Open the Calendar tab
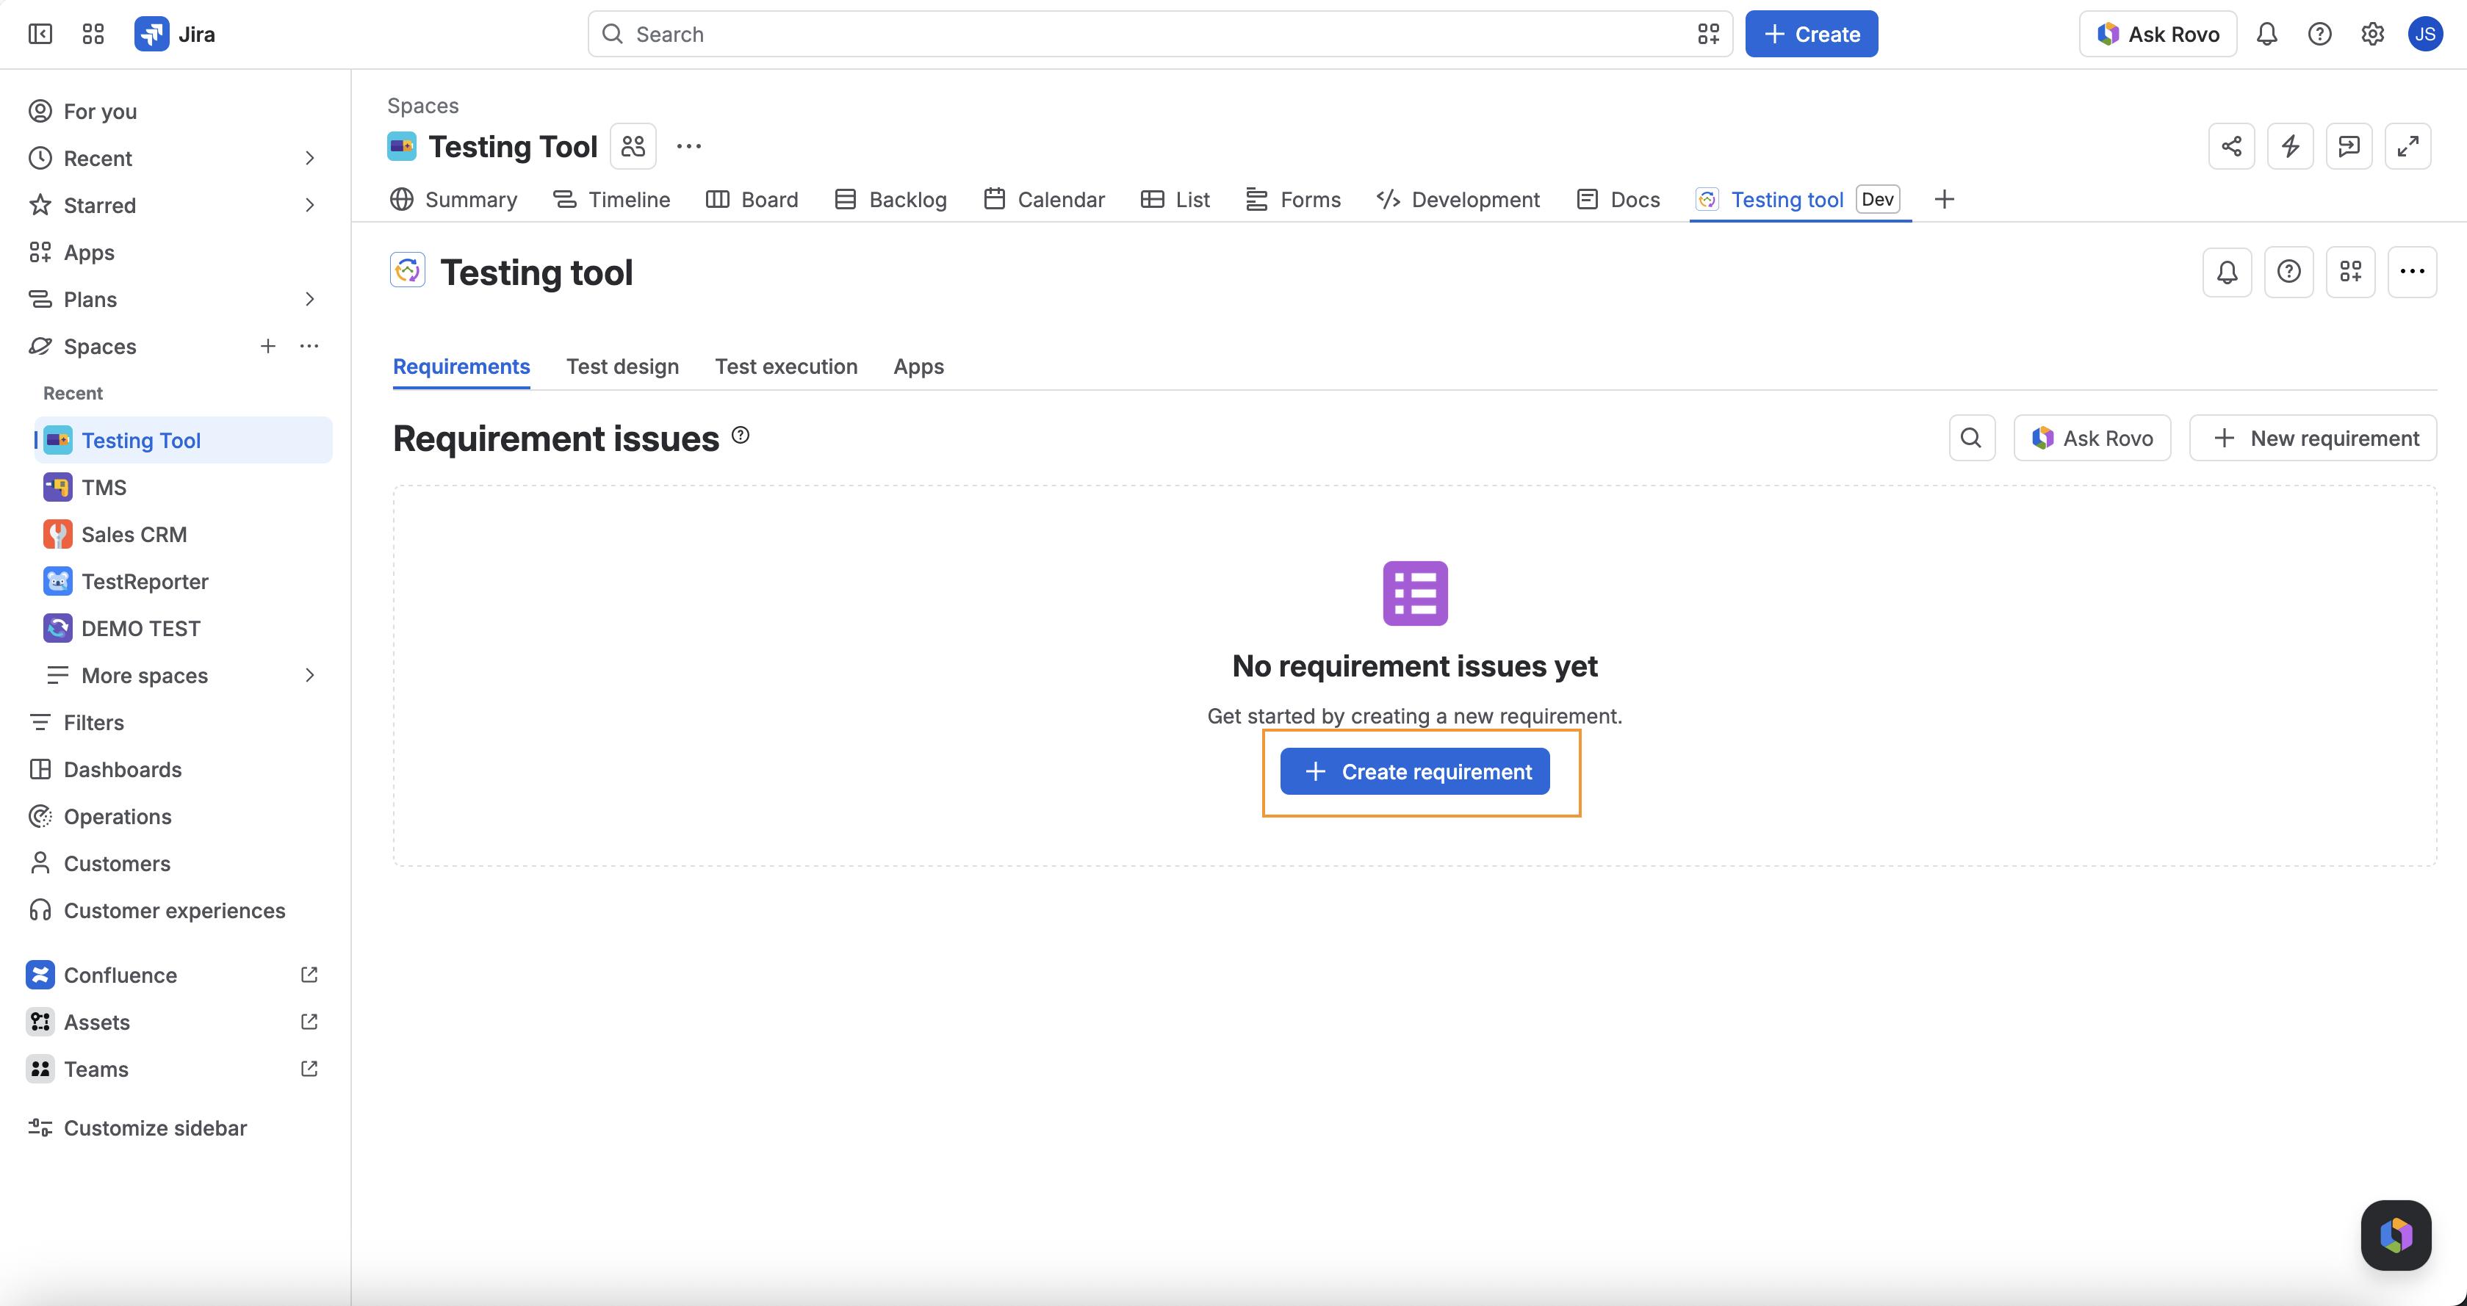 (1044, 199)
